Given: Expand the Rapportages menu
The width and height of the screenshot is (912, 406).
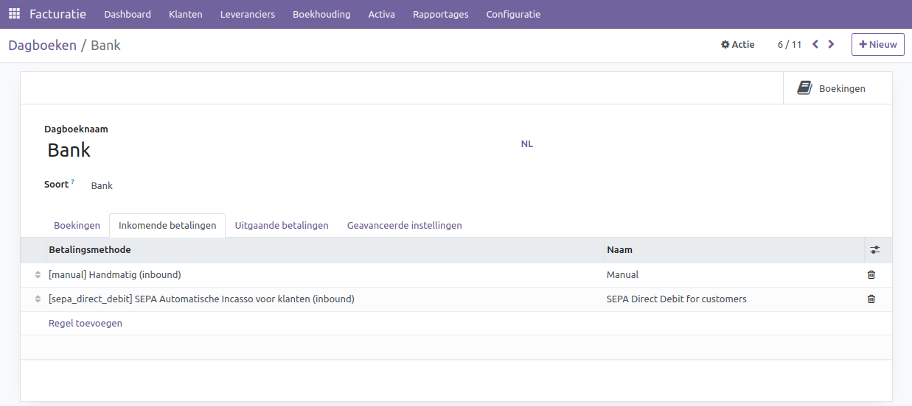Looking at the screenshot, I should (440, 14).
